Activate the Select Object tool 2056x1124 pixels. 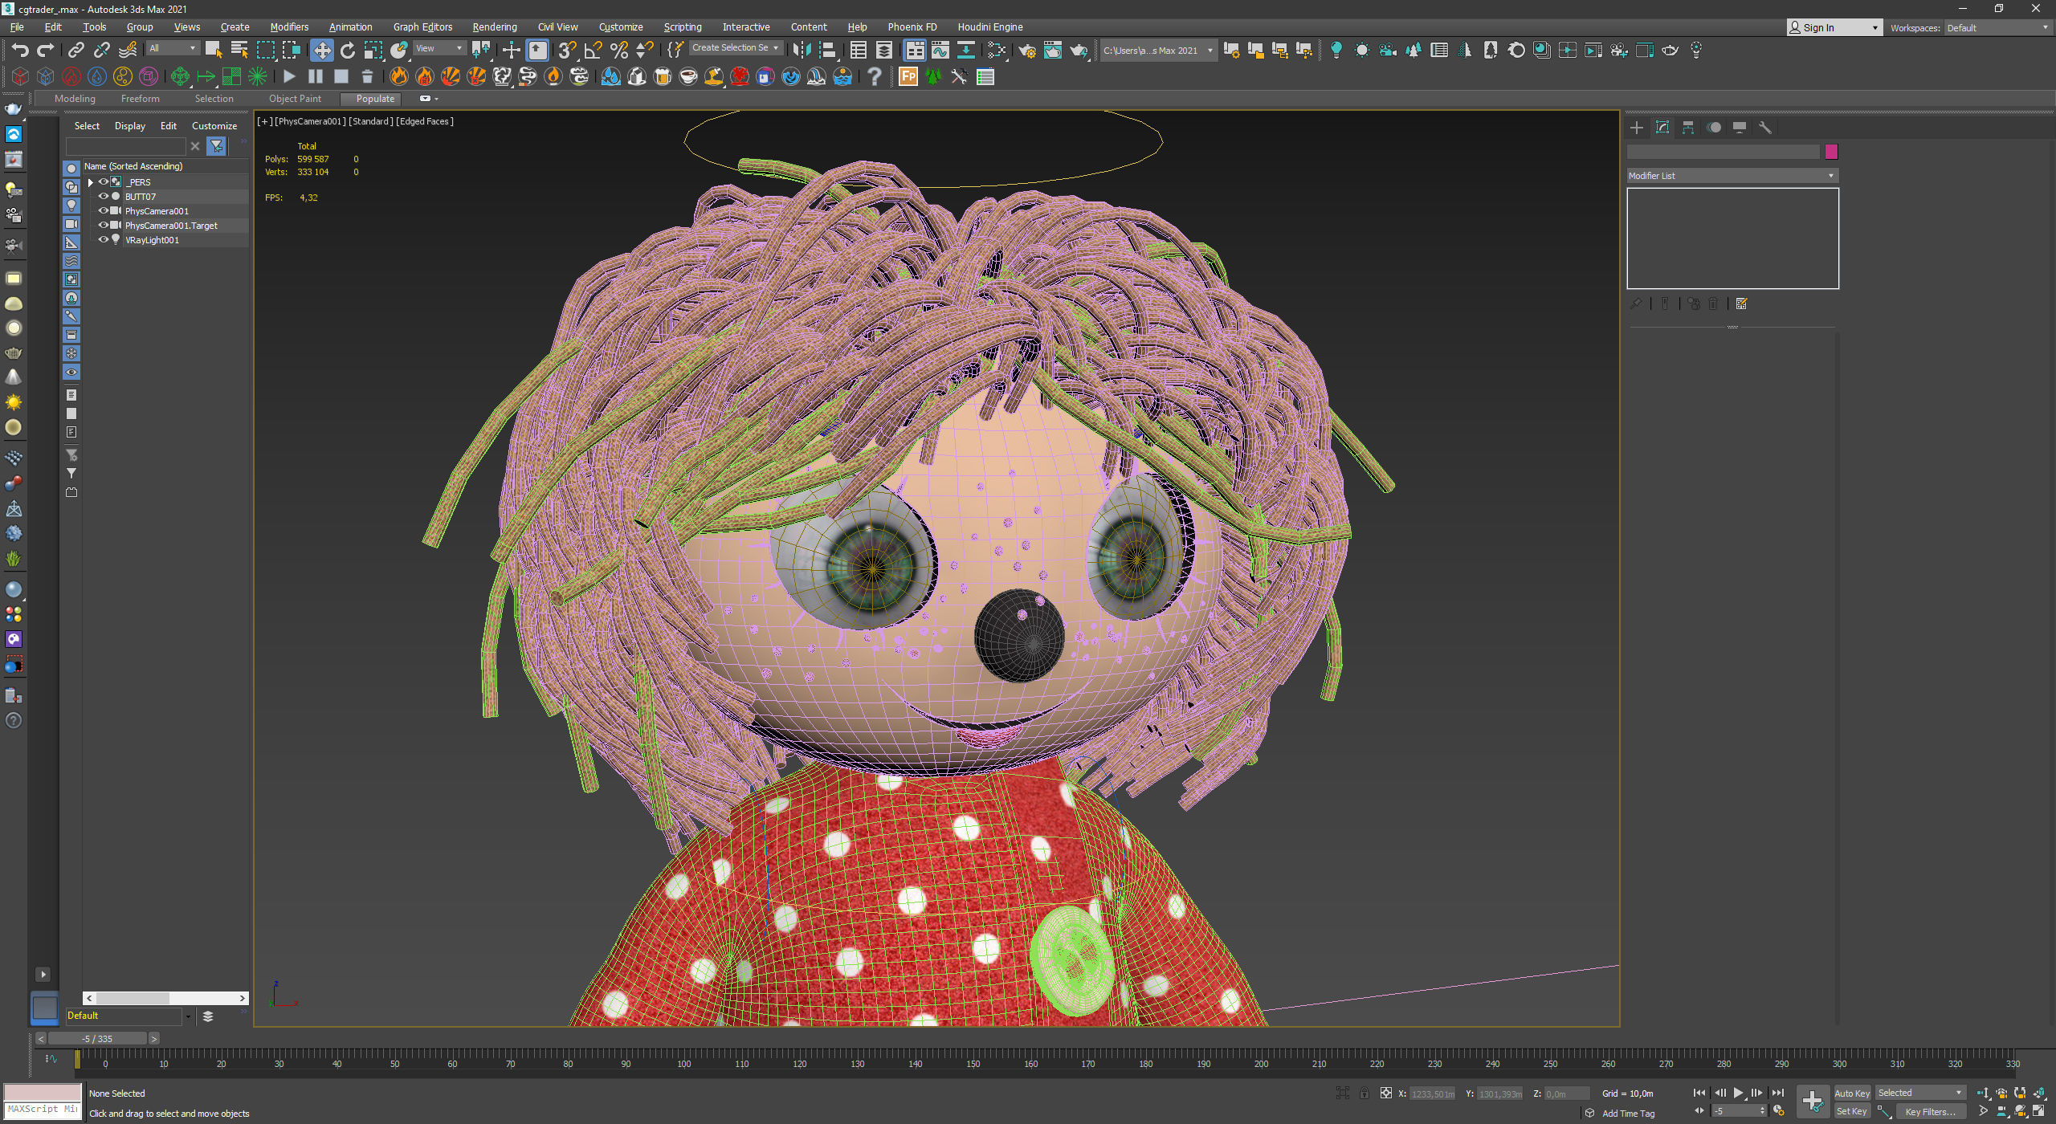213,51
